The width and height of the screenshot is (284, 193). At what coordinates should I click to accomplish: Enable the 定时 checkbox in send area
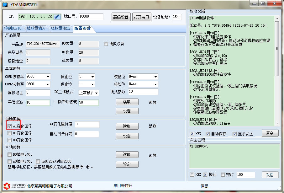coord(223,174)
